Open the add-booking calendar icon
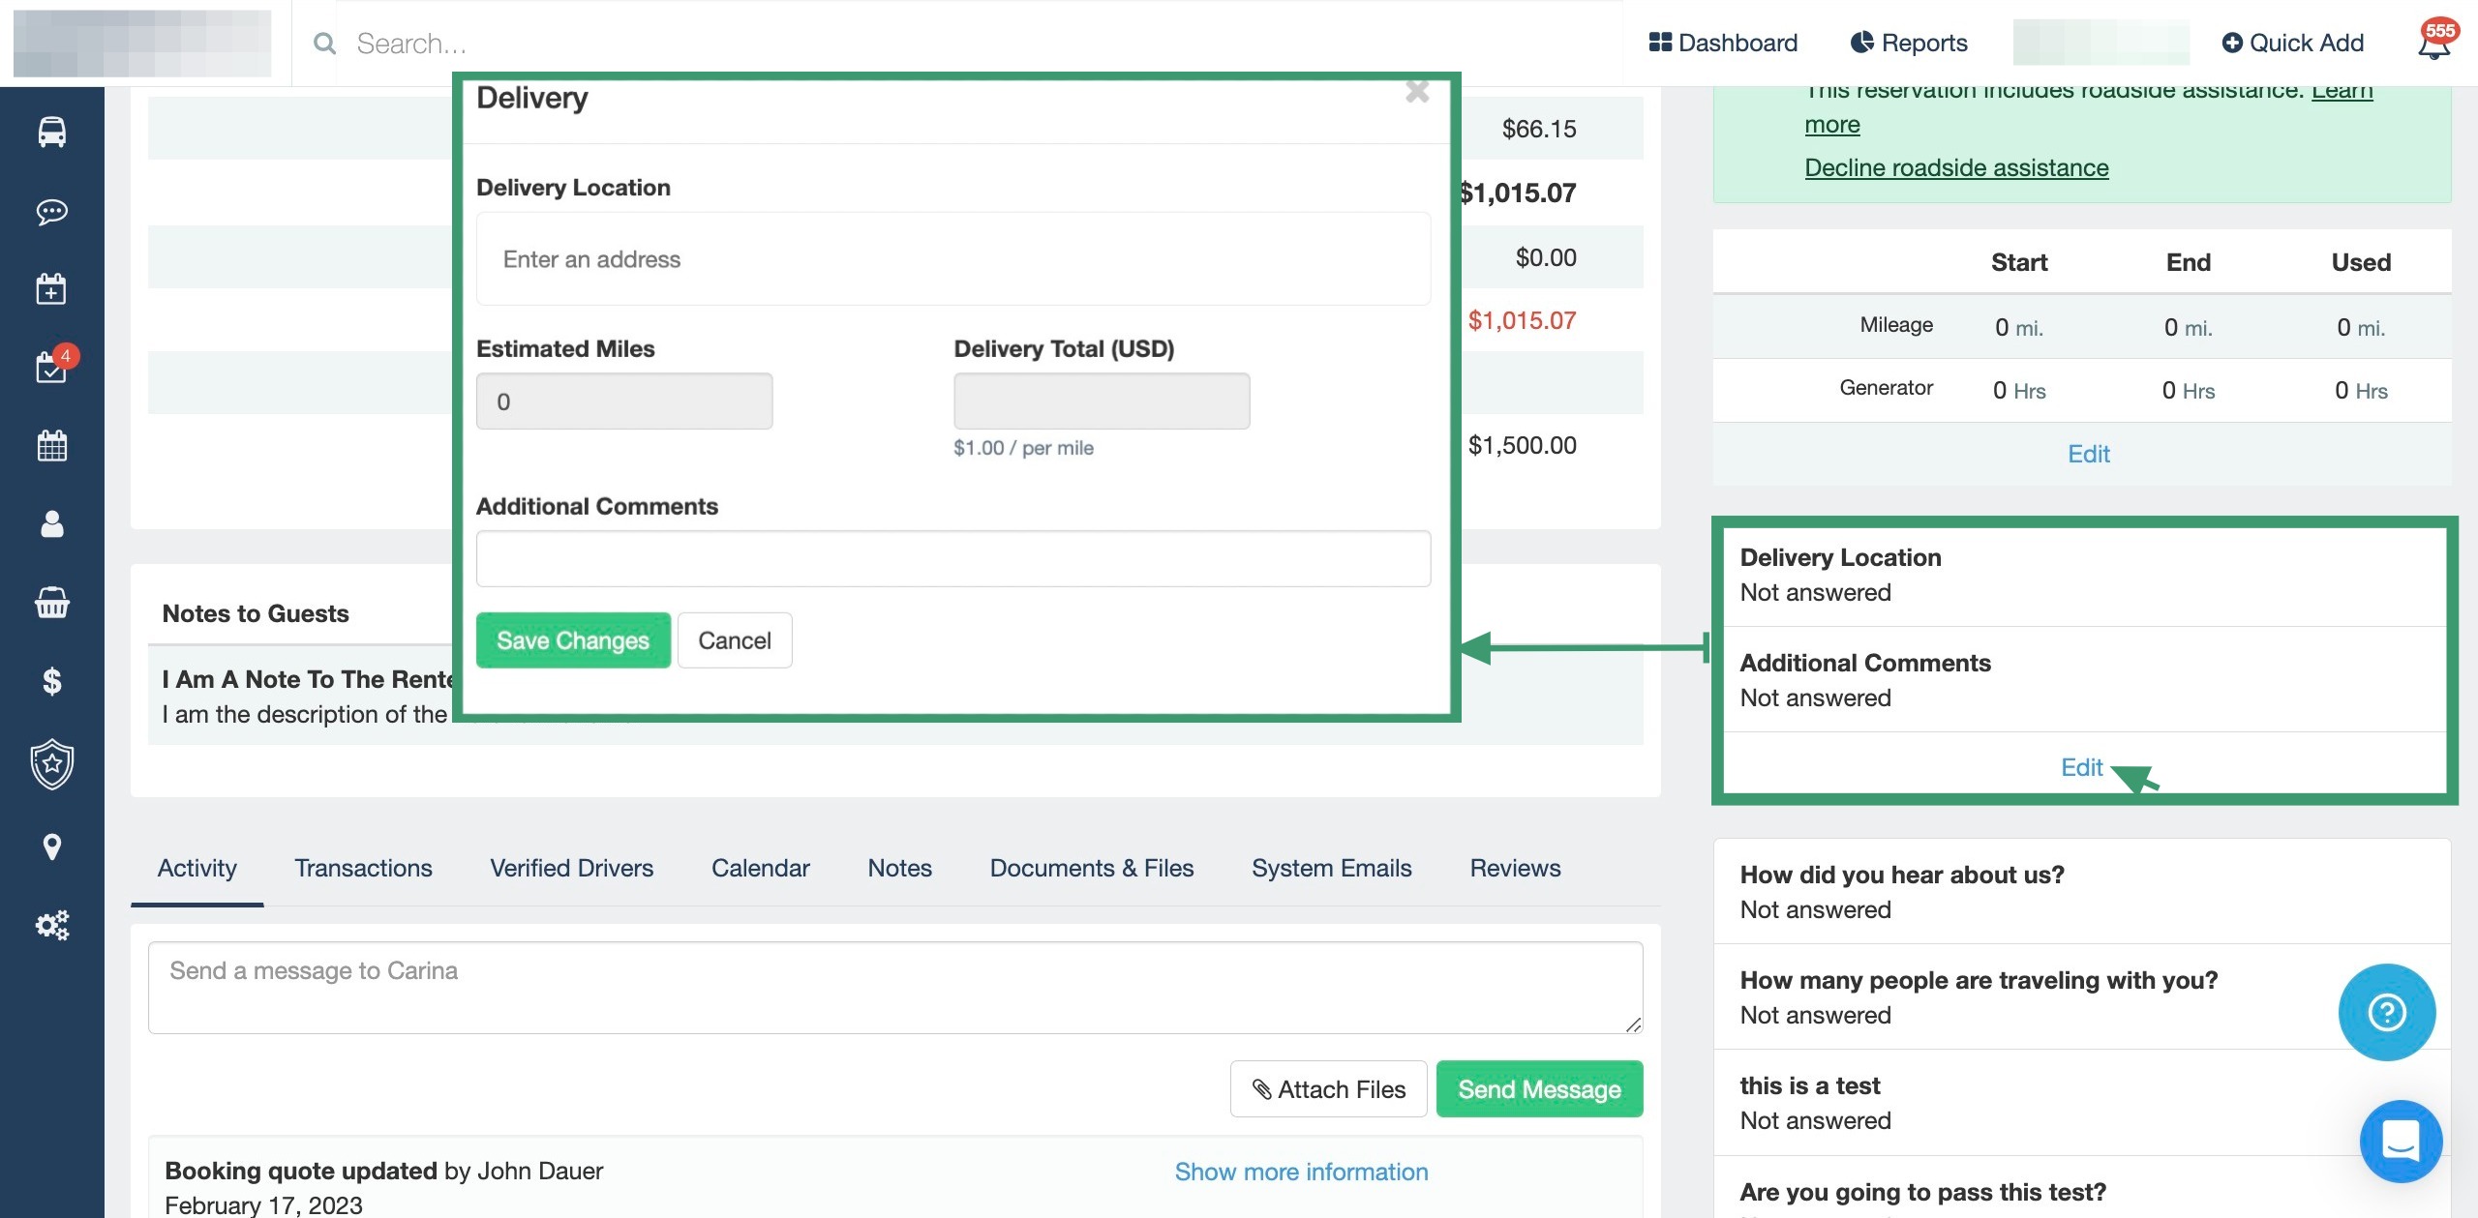The image size is (2478, 1218). tap(50, 288)
